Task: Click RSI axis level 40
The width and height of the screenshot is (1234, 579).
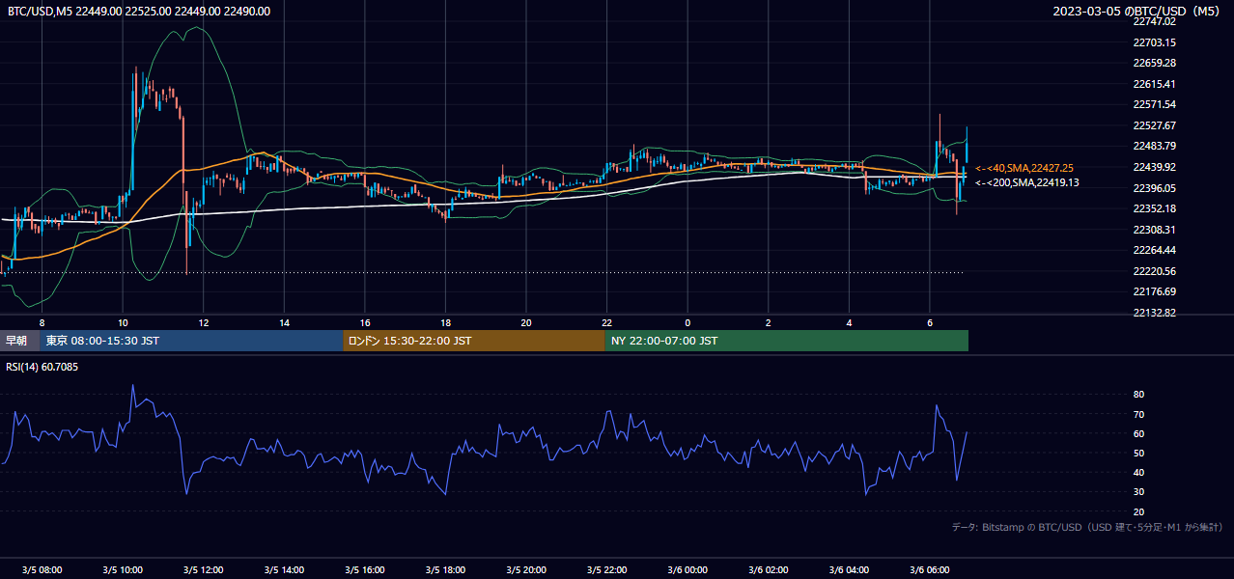Action: (x=1138, y=472)
